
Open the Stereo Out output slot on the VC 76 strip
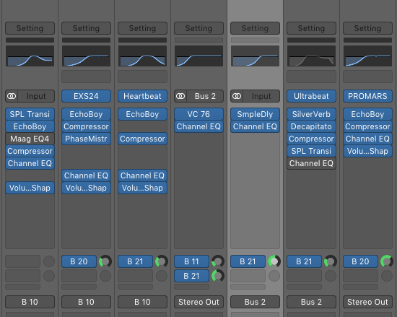pos(198,302)
